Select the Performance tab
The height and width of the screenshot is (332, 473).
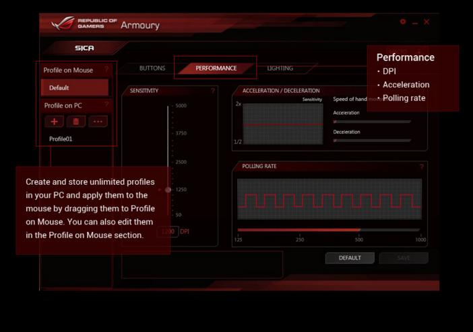point(216,69)
